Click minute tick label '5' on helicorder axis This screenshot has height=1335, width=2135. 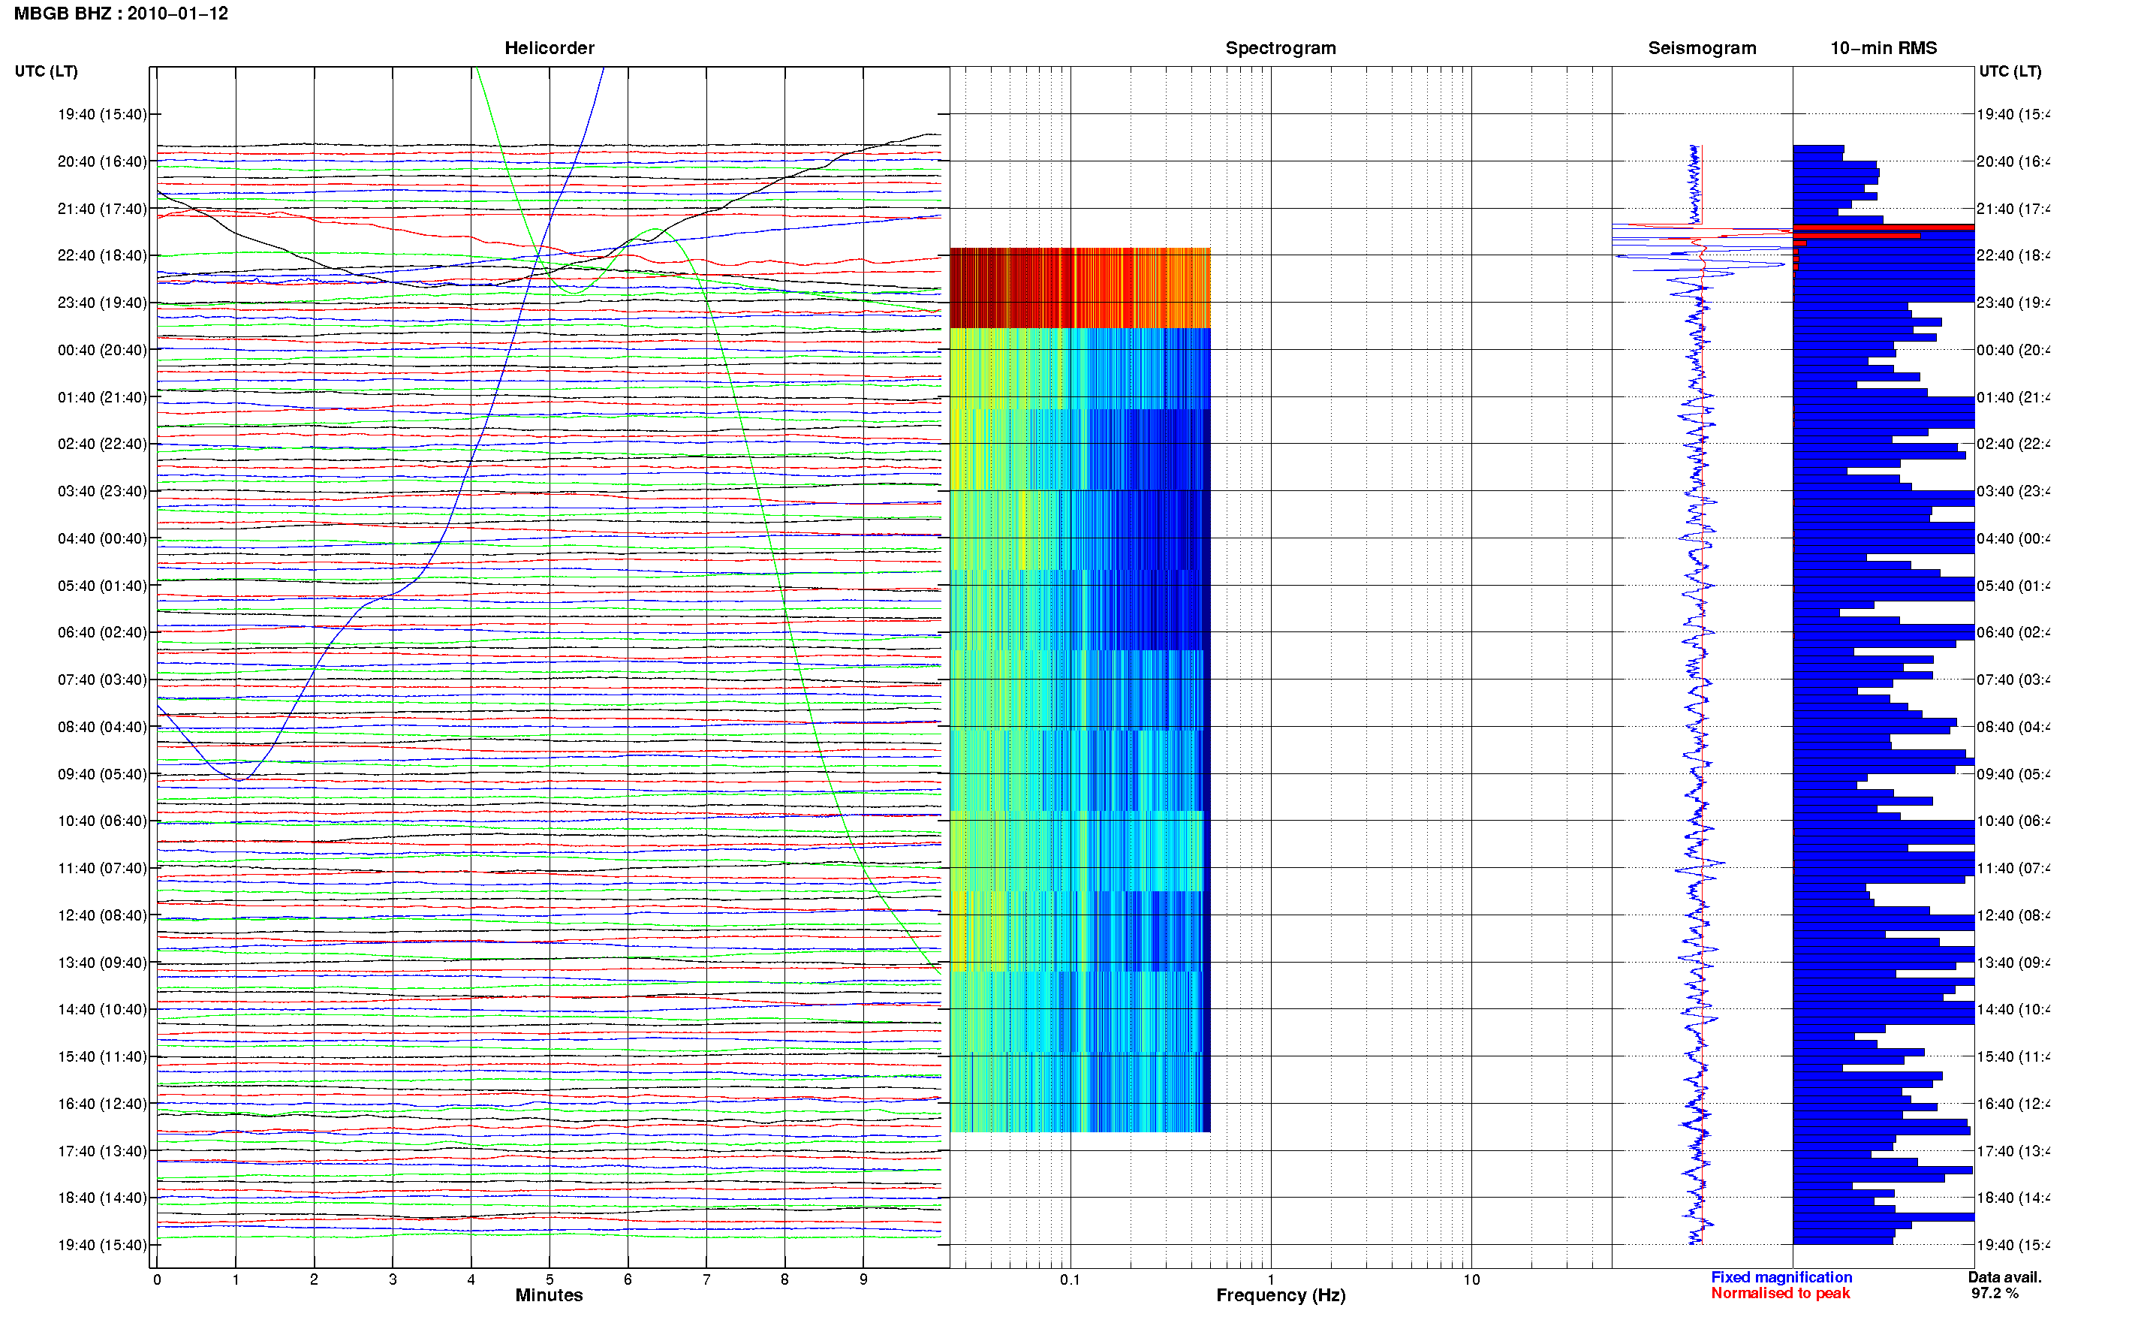549,1279
